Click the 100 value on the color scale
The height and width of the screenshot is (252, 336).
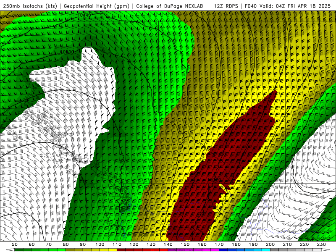tap(100, 244)
